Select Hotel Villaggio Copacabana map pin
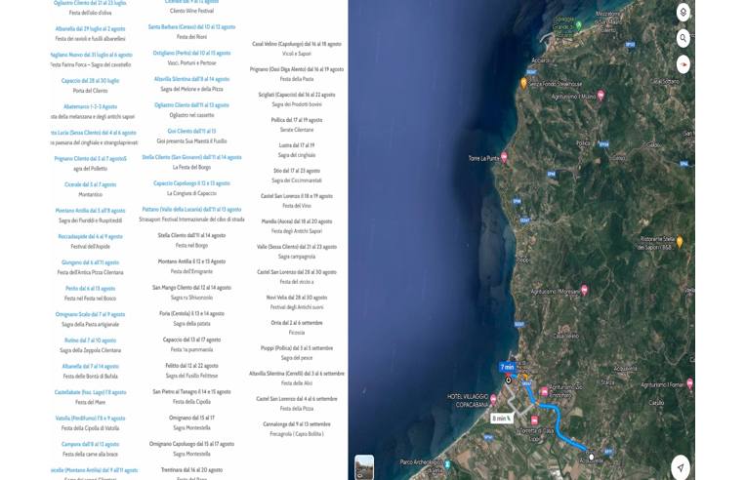 [x=493, y=400]
